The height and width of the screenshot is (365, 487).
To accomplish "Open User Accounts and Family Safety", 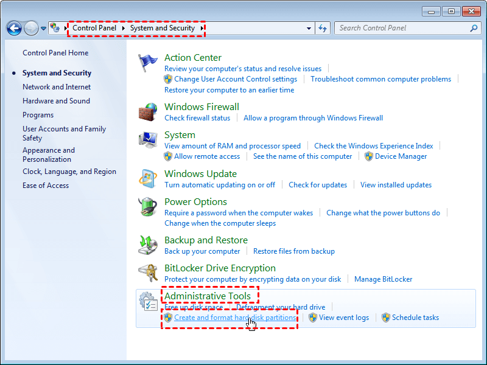I will click(64, 133).
